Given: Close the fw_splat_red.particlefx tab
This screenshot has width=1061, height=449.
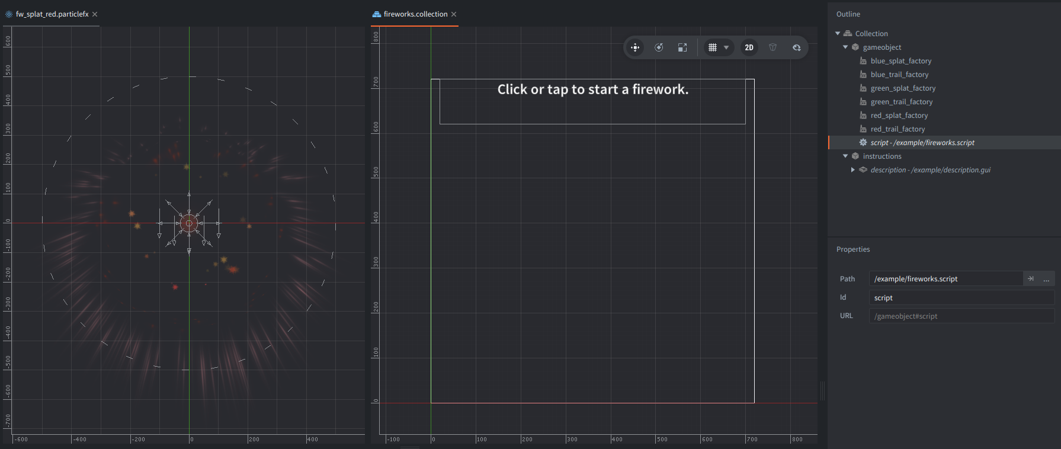Looking at the screenshot, I should click(x=95, y=14).
